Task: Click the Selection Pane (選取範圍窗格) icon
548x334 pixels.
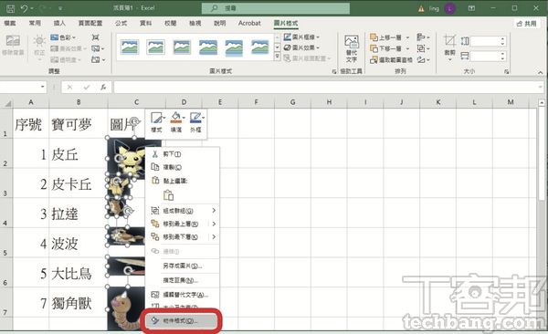Action: pos(391,59)
